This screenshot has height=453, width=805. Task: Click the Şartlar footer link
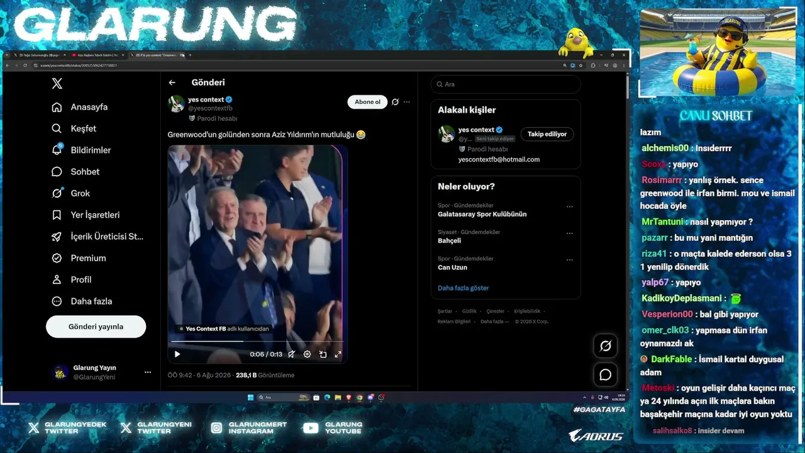[445, 311]
